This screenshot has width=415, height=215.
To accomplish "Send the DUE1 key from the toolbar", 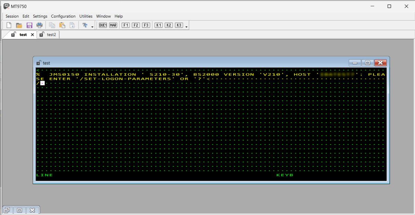I will pyautogui.click(x=103, y=25).
